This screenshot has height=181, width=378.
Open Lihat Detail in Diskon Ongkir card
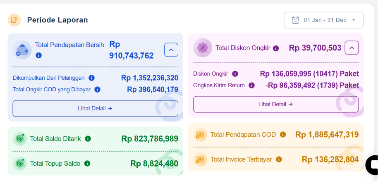(x=276, y=105)
